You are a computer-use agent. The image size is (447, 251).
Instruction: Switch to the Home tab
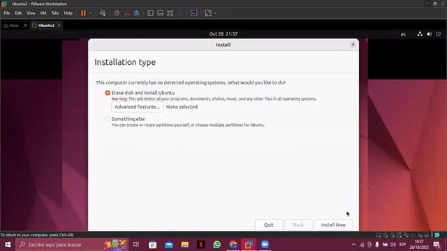click(11, 26)
